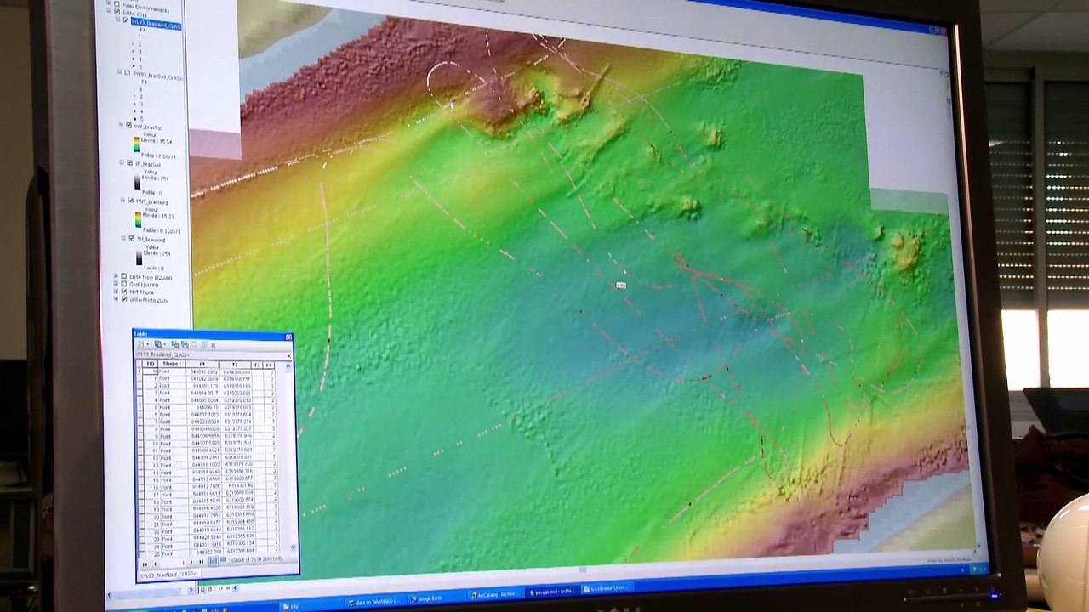The width and height of the screenshot is (1089, 612).
Task: Switch to ArcMap paysage.mxd taskbar button
Action: (x=554, y=592)
